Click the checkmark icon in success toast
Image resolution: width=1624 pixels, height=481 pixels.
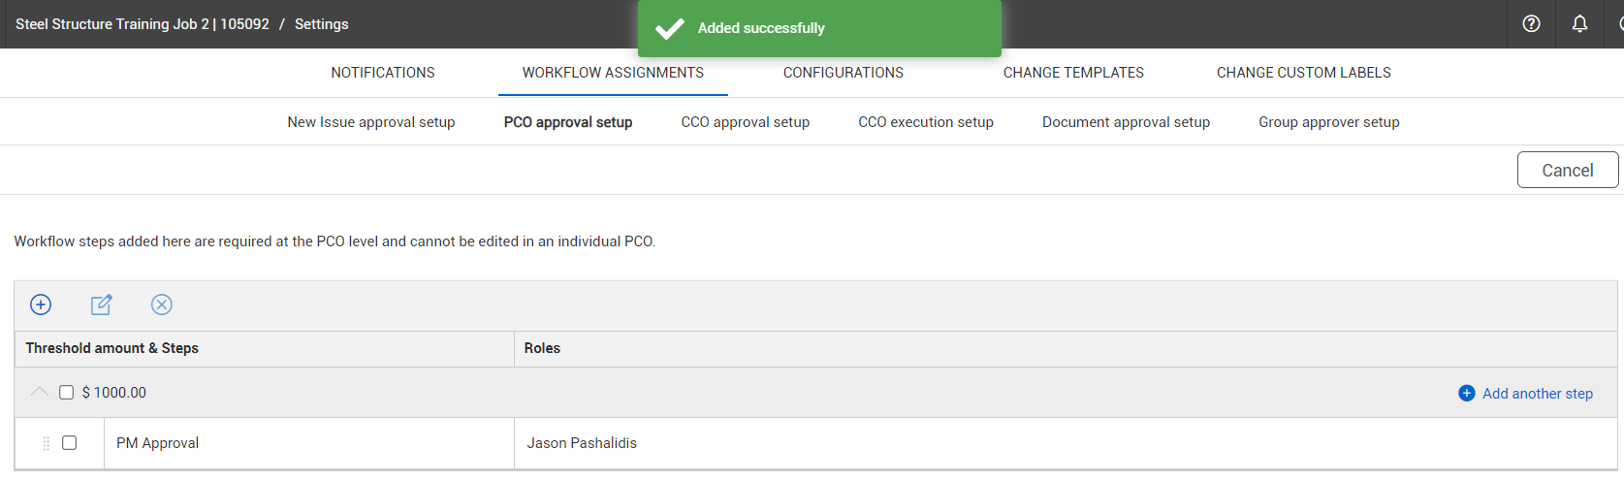669,28
